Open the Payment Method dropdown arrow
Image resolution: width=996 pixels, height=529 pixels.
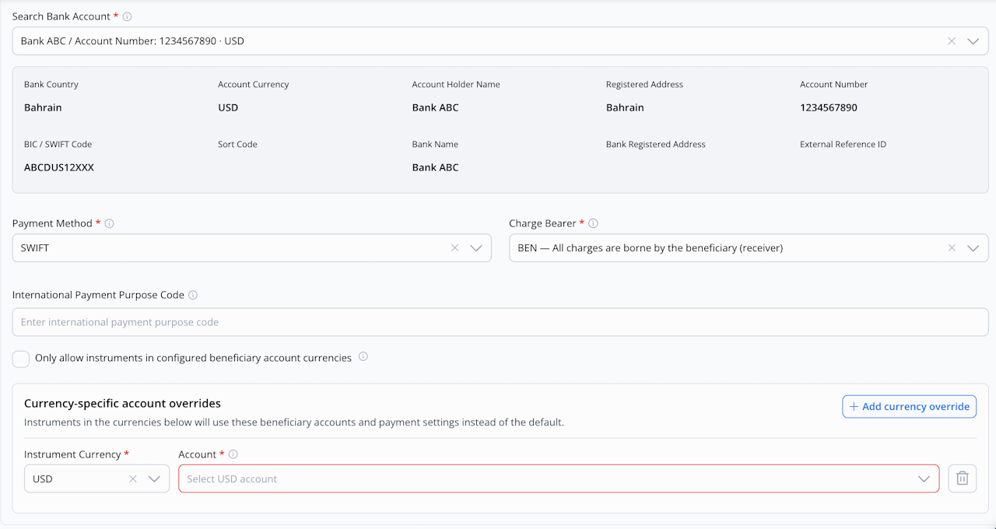click(x=476, y=248)
